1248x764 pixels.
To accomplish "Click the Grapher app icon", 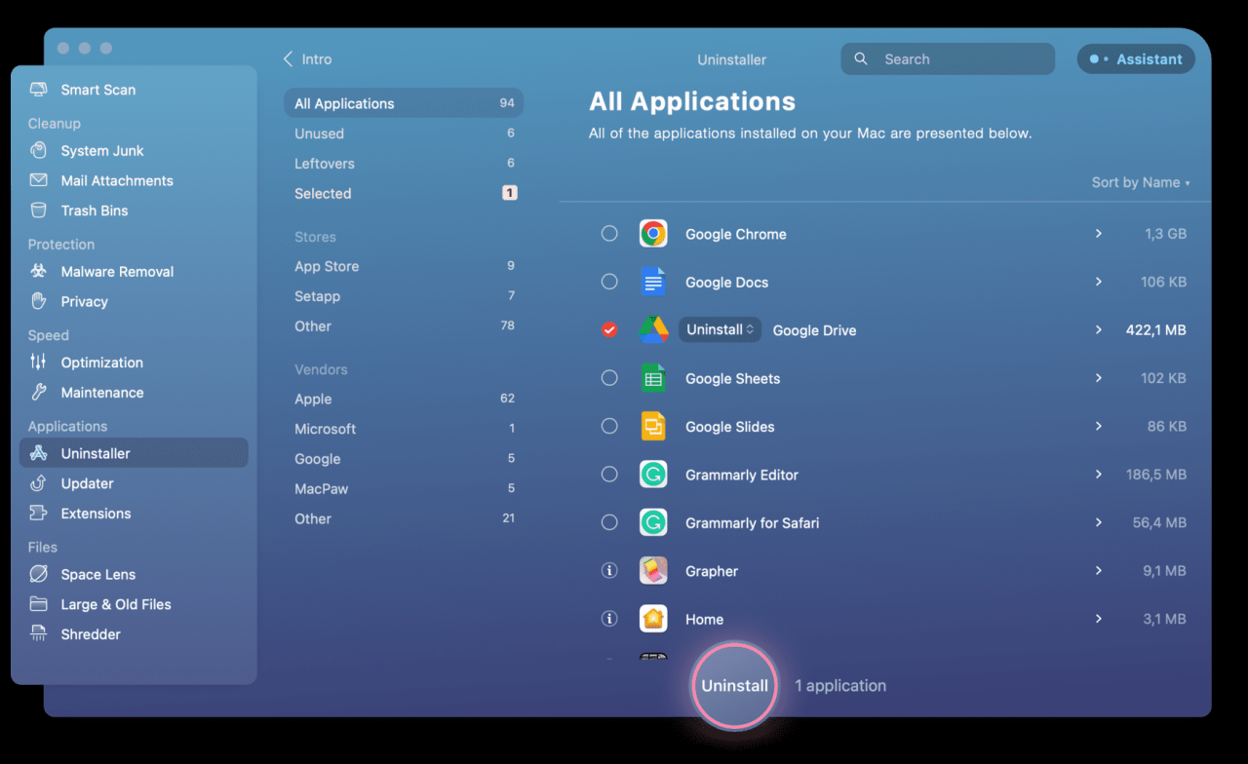I will coord(653,571).
